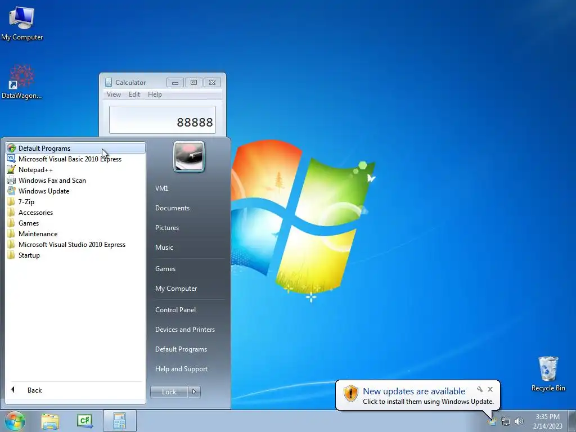This screenshot has height=432, width=576.
Task: Click the network tray icon
Action: coord(506,422)
